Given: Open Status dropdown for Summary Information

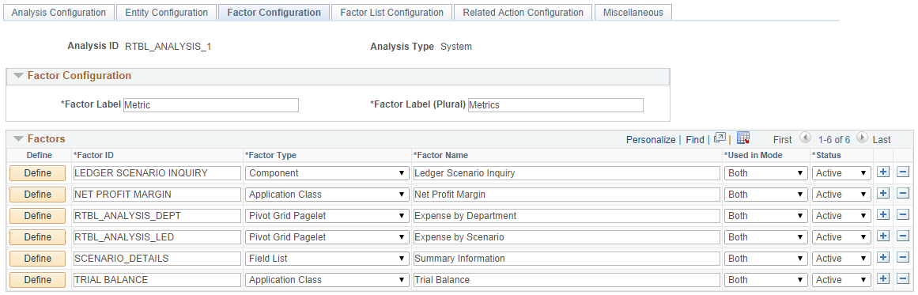Looking at the screenshot, I should coord(841,259).
